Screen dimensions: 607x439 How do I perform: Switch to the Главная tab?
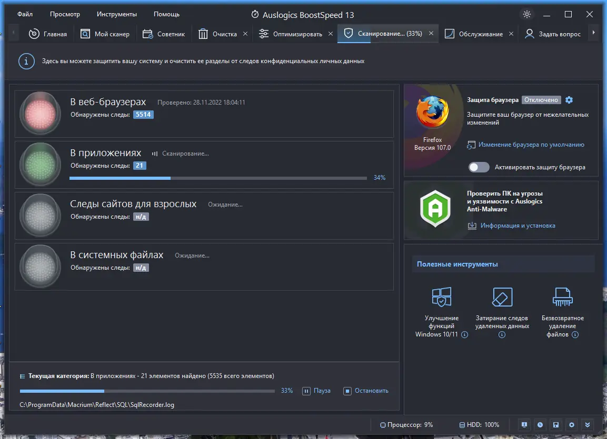pyautogui.click(x=47, y=34)
